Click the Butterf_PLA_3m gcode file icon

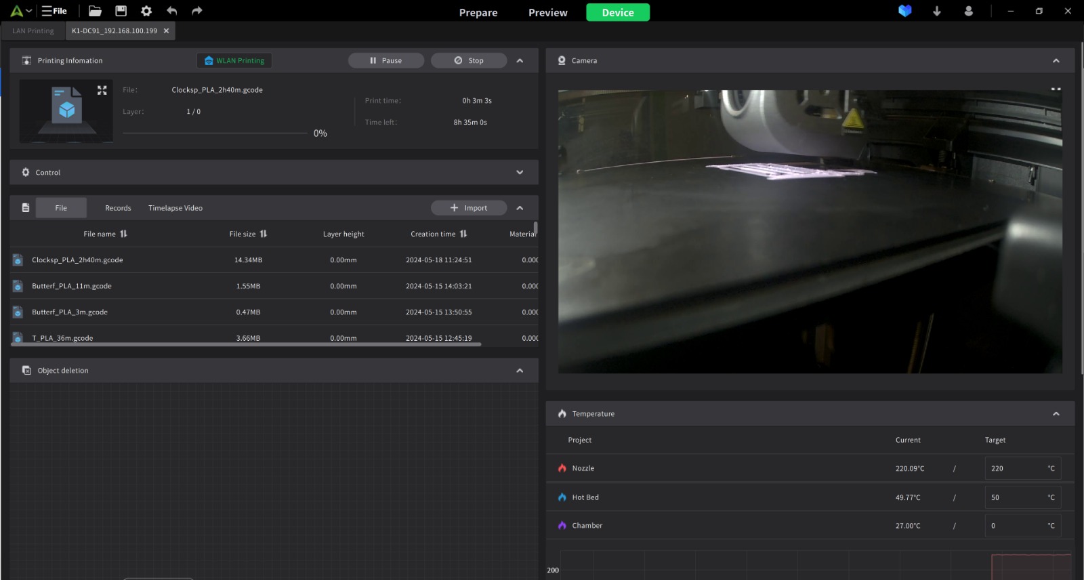18,312
